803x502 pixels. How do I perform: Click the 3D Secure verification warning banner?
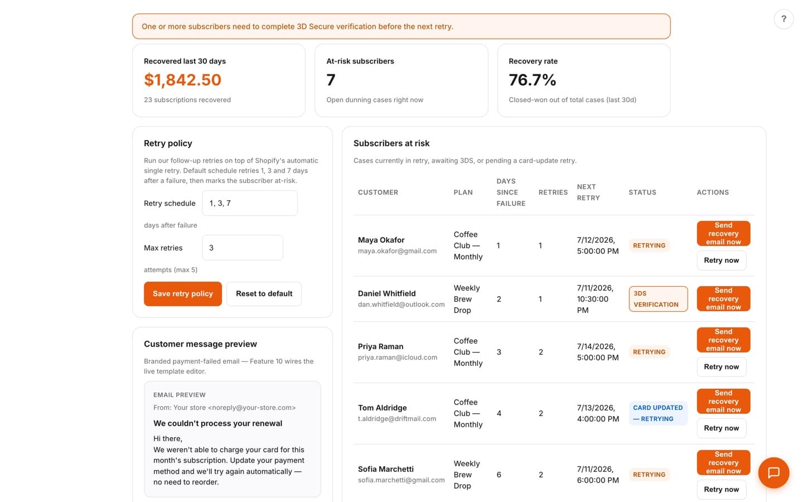401,26
